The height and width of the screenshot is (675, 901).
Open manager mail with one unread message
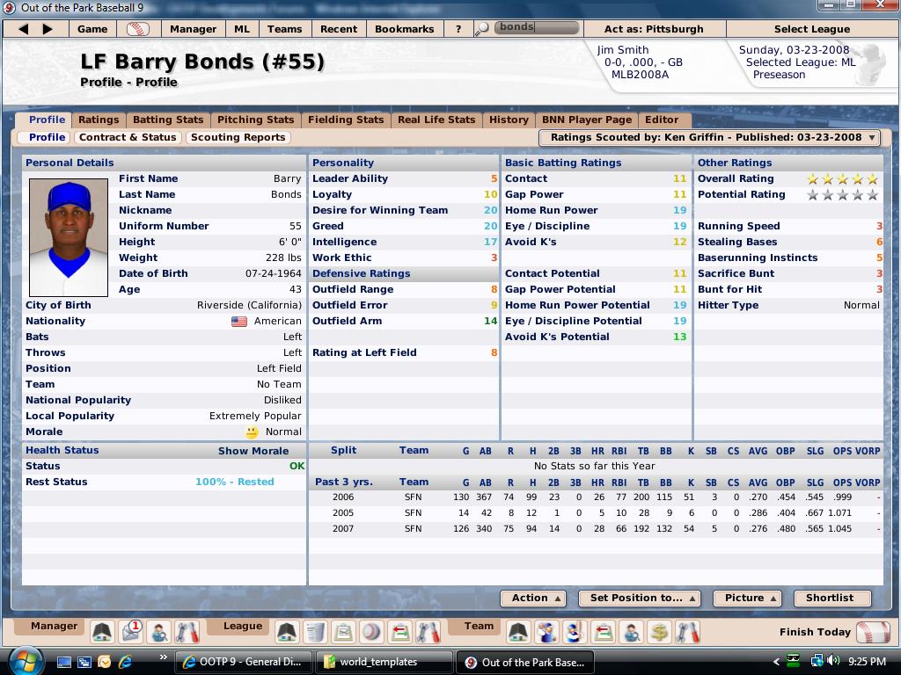pos(131,632)
